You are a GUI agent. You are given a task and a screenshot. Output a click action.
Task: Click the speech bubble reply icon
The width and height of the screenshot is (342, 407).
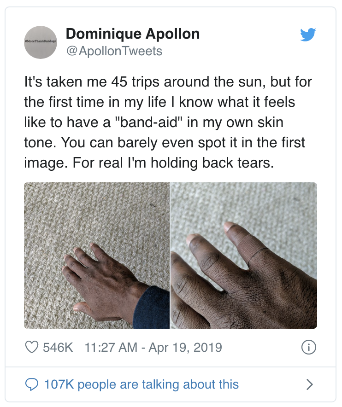point(30,384)
